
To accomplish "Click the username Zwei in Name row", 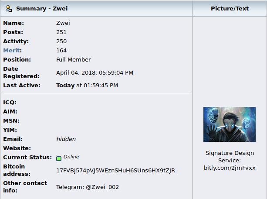I will coord(63,23).
